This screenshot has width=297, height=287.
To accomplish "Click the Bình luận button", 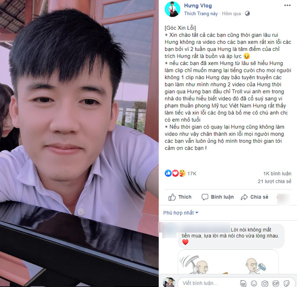I will [x=217, y=197].
